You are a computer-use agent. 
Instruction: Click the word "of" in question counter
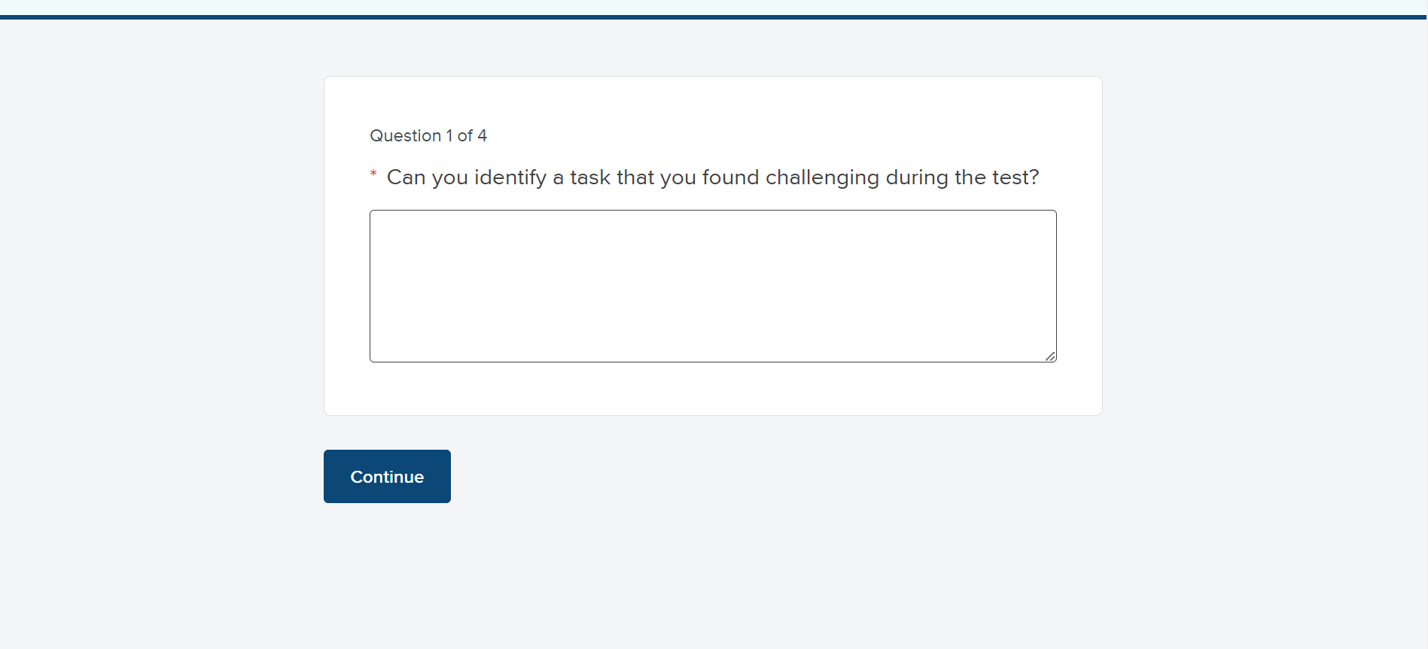point(465,136)
